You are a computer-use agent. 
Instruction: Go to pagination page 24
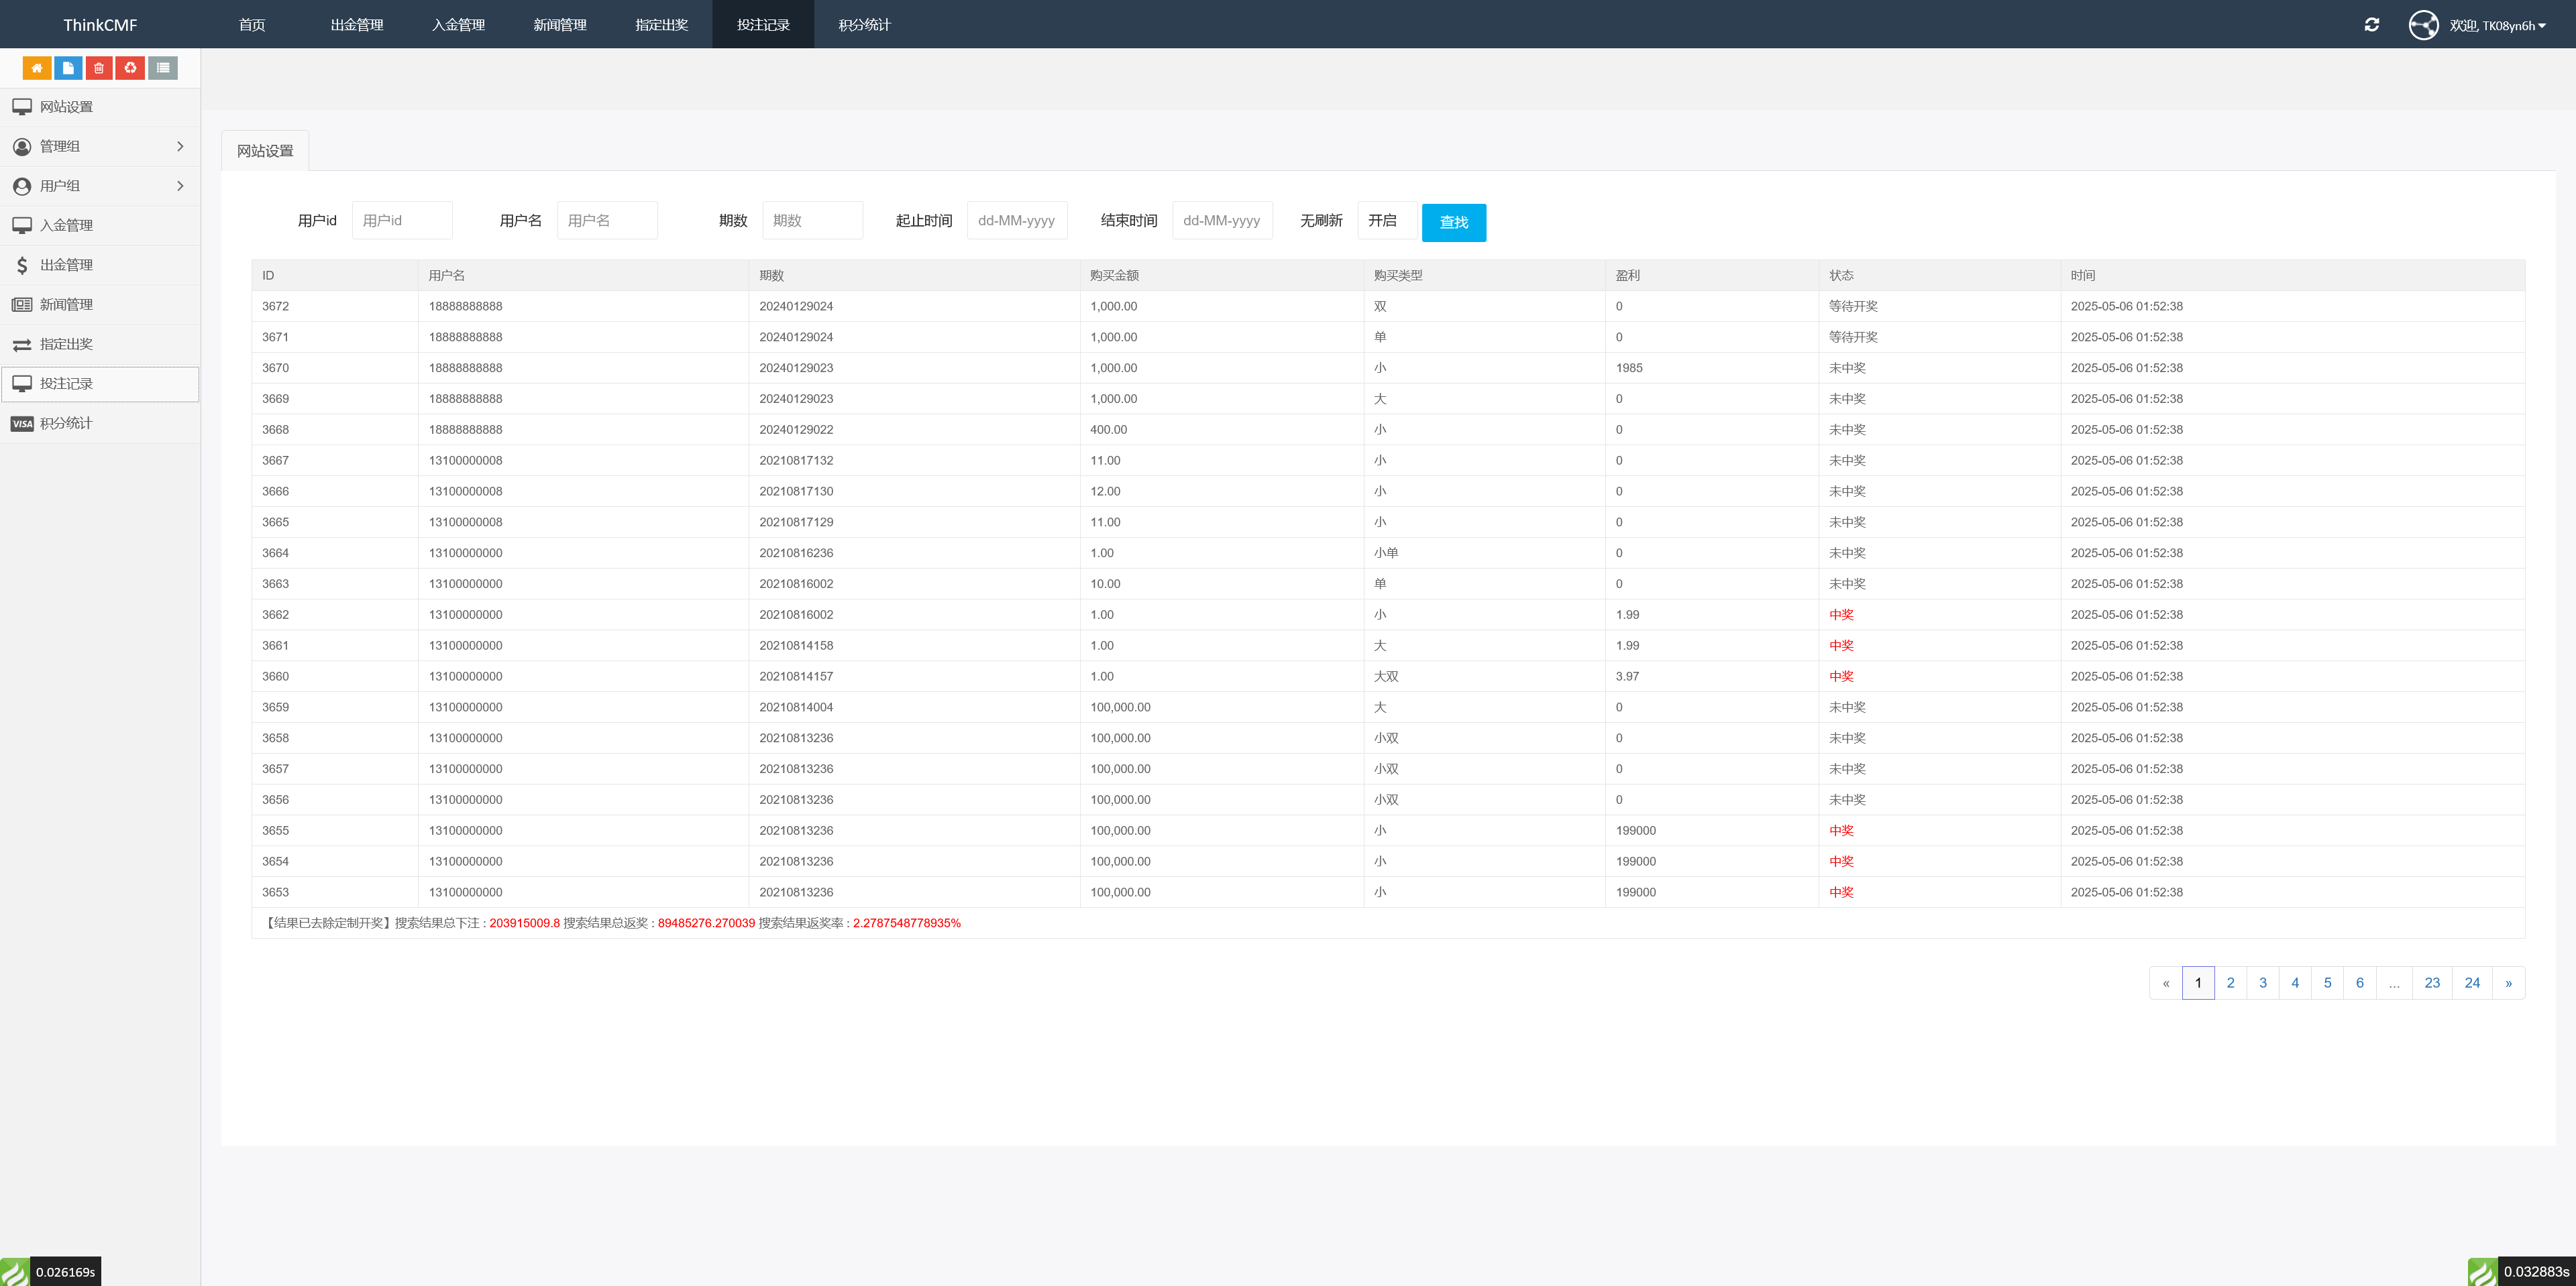tap(2471, 982)
